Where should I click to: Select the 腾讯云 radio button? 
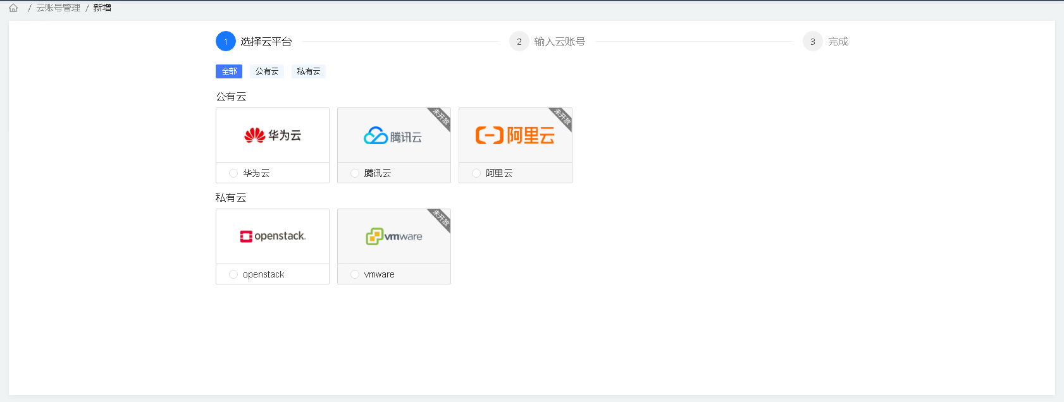coord(355,173)
